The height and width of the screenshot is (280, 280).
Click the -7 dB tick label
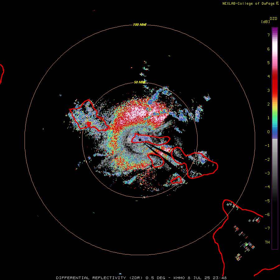tap(267, 228)
